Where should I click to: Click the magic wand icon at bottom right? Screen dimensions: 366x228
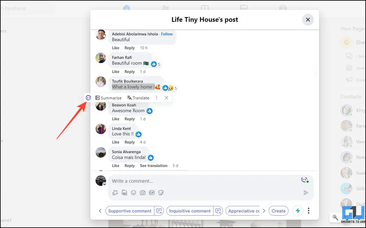[335, 217]
